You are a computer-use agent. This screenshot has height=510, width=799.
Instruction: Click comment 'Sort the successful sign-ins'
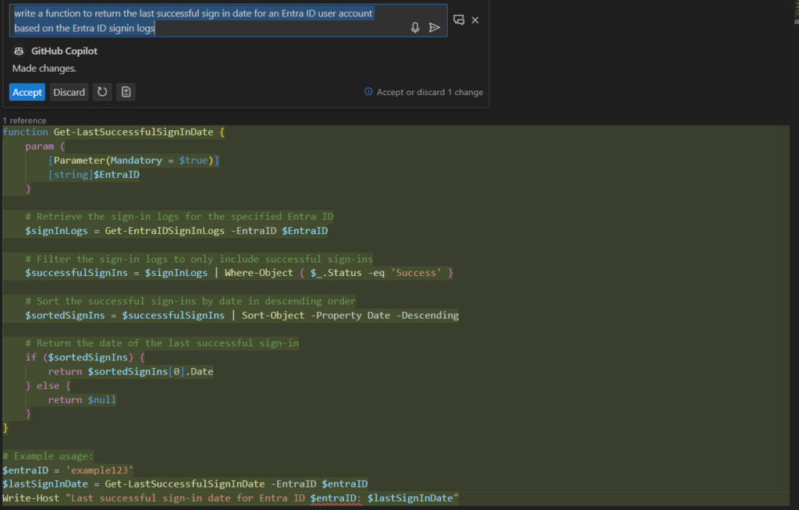coord(190,301)
